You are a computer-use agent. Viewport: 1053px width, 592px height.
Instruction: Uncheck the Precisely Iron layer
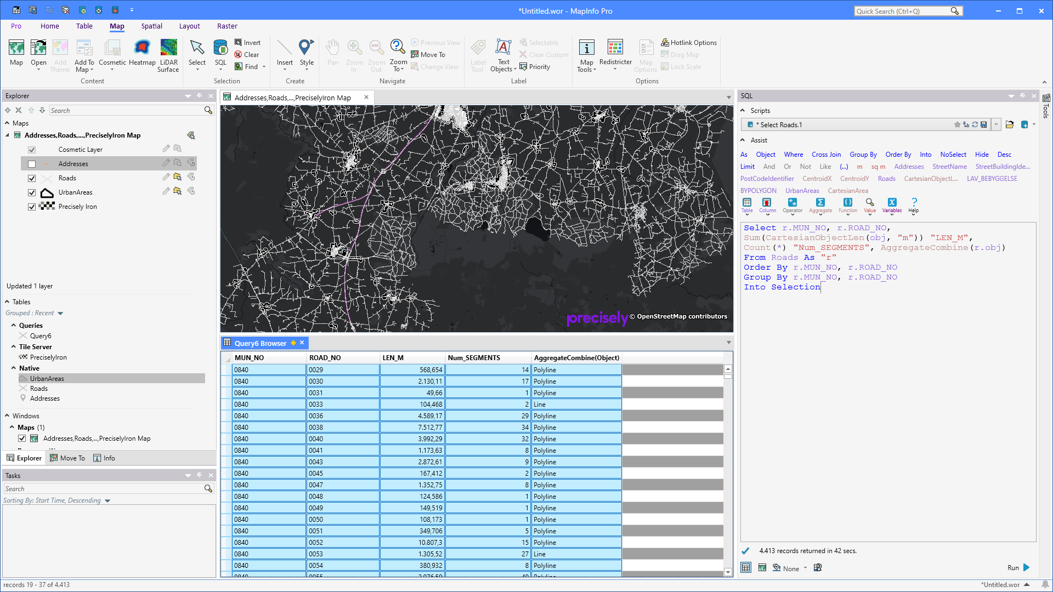pos(32,207)
